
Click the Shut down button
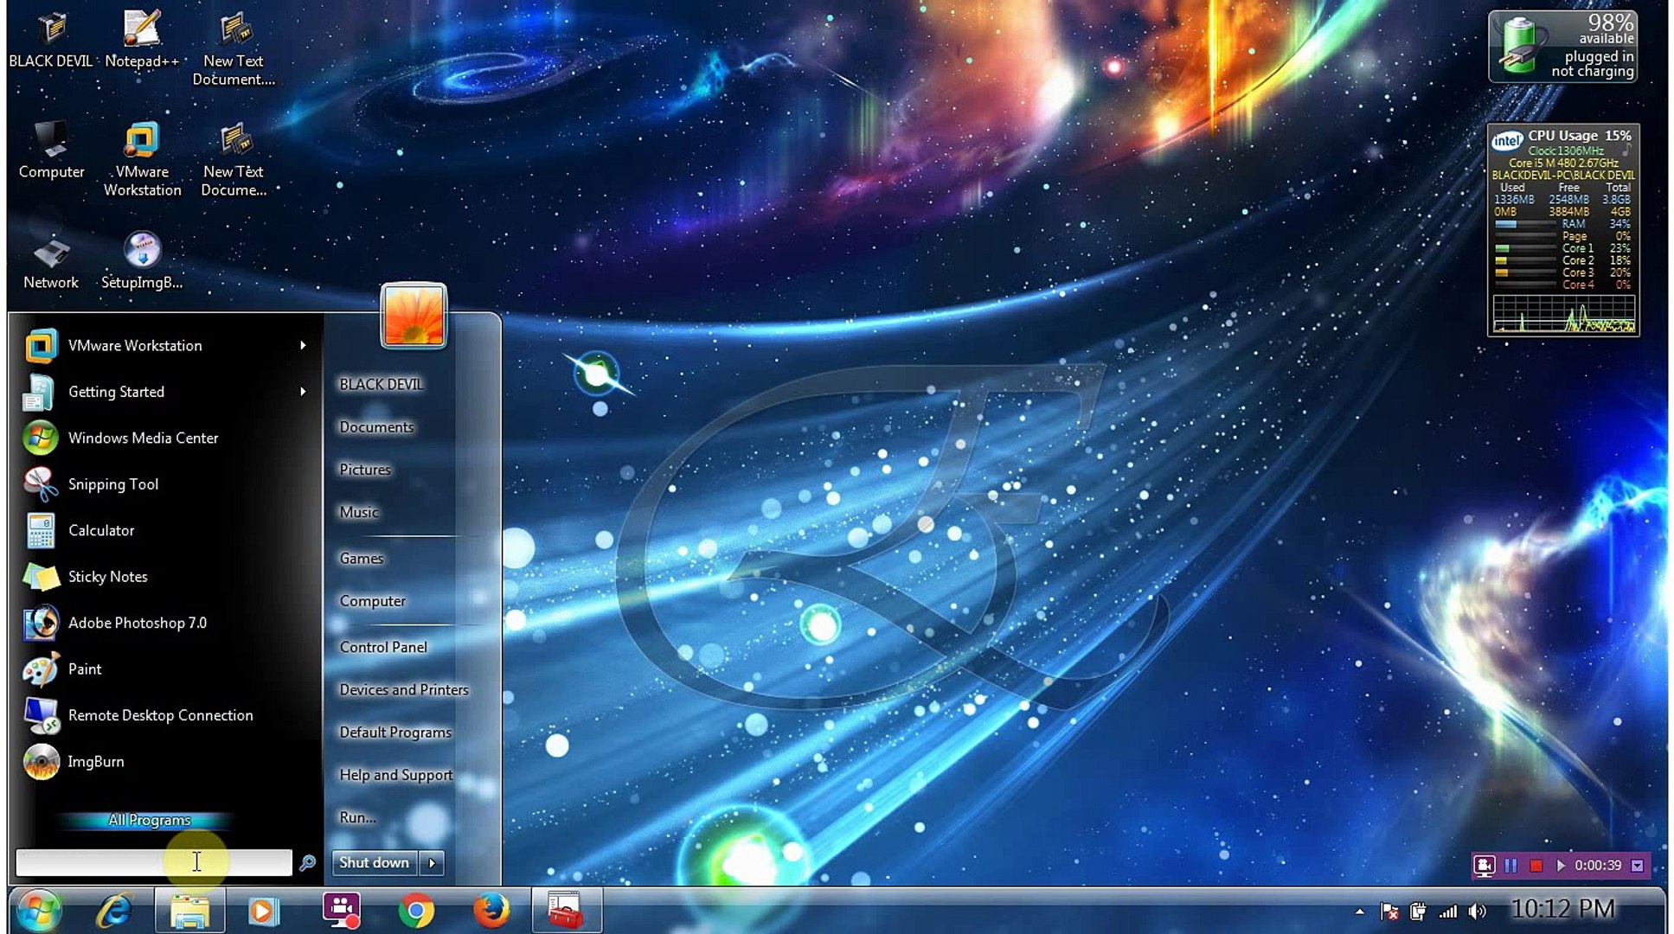374,863
